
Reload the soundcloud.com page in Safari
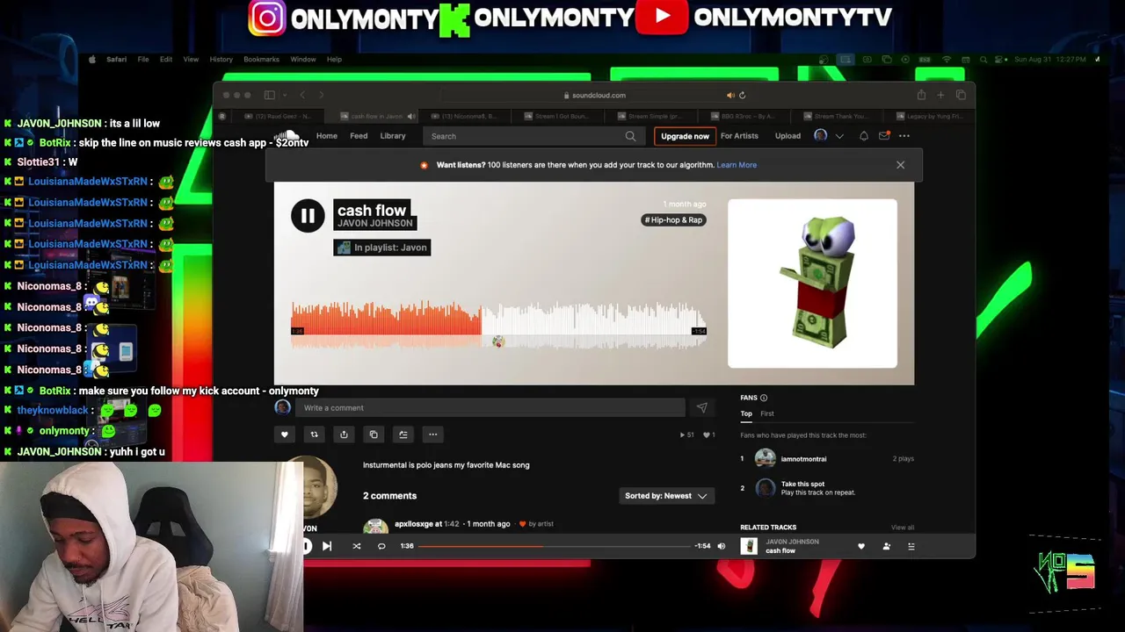743,95
